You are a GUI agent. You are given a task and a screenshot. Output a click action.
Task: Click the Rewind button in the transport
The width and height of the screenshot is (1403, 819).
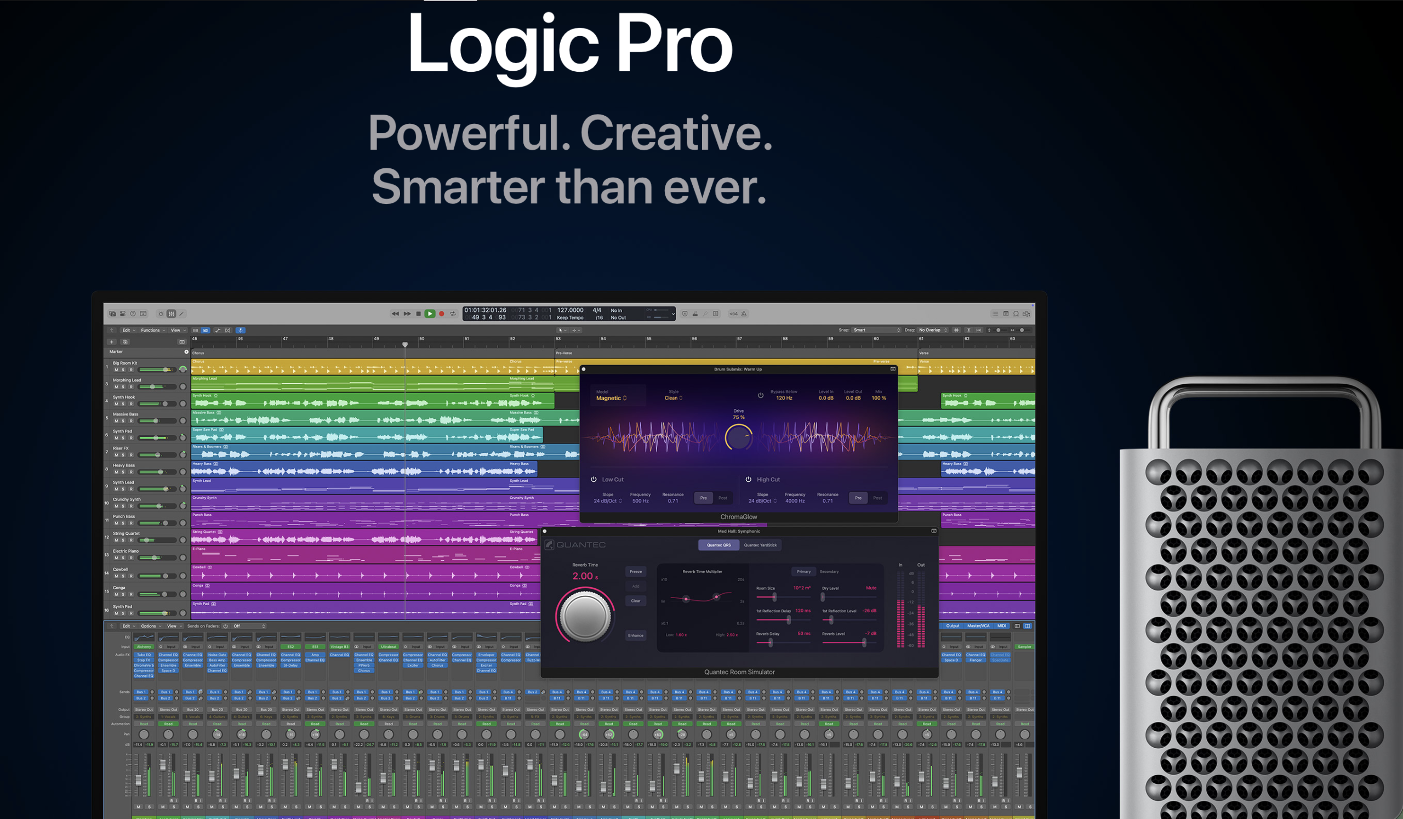tap(395, 314)
